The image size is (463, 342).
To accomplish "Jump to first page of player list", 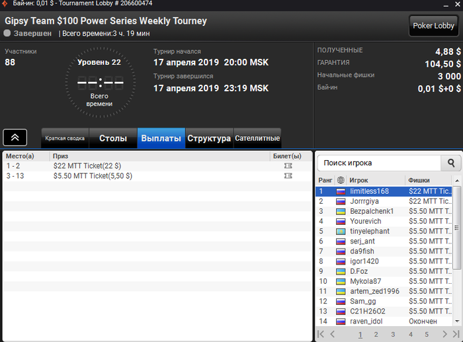I will (321, 334).
